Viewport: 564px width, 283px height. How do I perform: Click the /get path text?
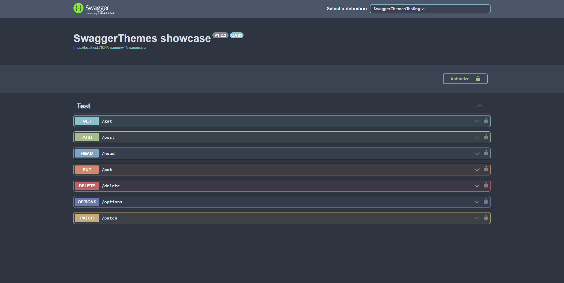click(107, 121)
